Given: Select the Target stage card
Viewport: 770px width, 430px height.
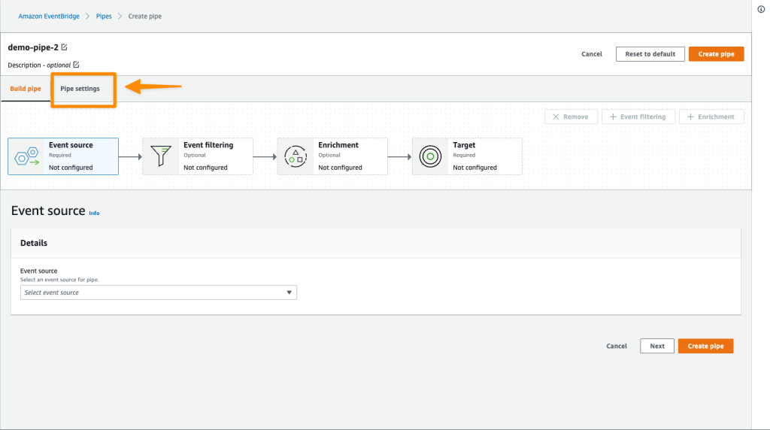Looking at the screenshot, I should tap(467, 156).
